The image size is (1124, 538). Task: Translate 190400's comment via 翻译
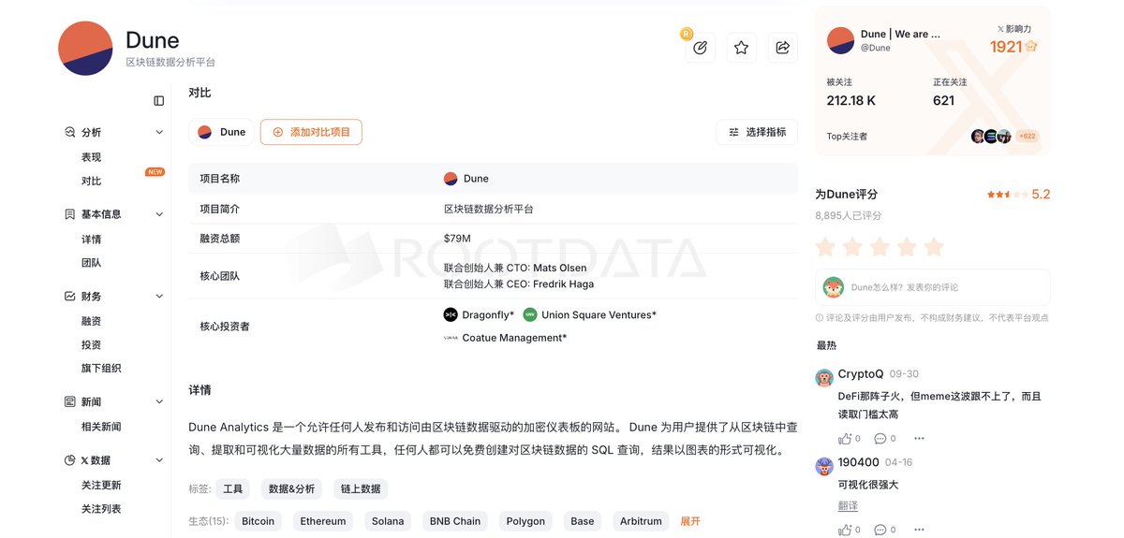click(848, 506)
